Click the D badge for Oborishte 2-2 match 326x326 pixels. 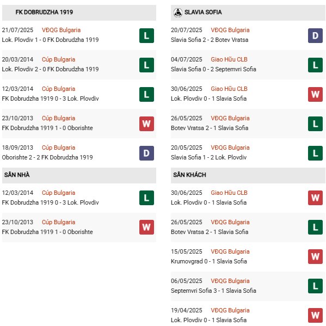(x=146, y=153)
